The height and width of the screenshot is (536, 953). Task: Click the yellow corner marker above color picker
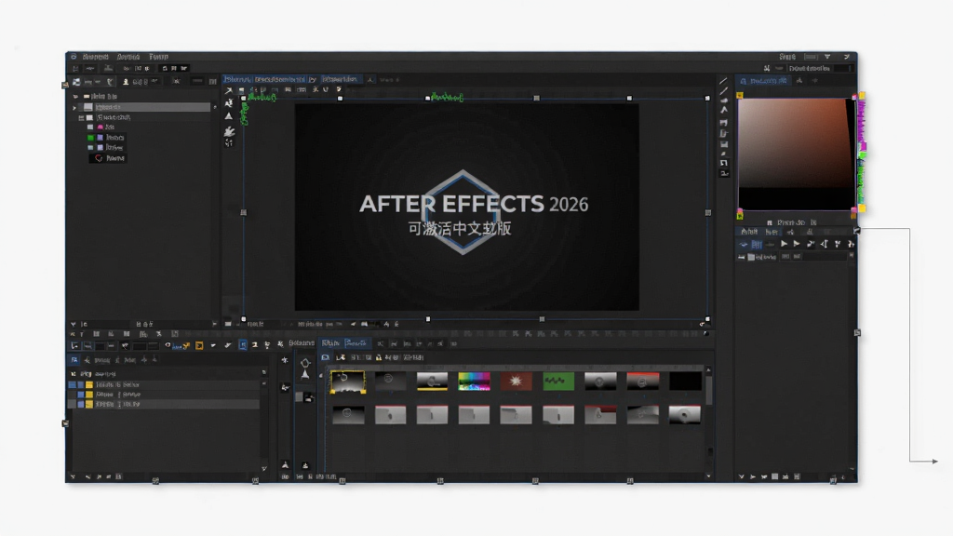[740, 96]
